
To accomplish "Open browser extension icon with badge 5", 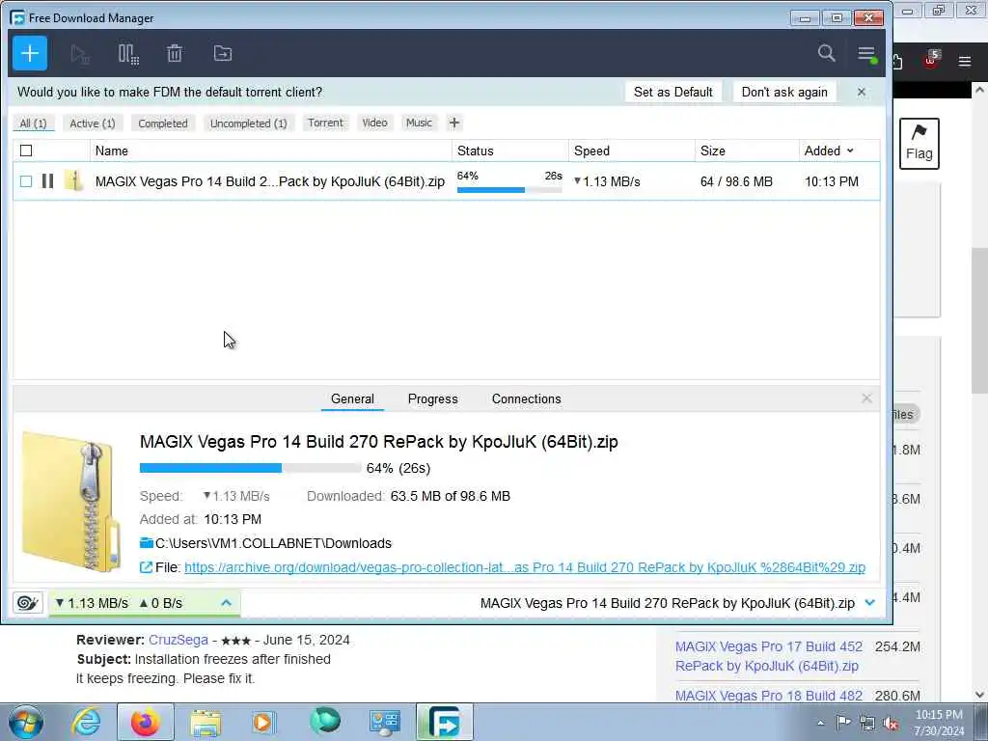I will [x=931, y=60].
